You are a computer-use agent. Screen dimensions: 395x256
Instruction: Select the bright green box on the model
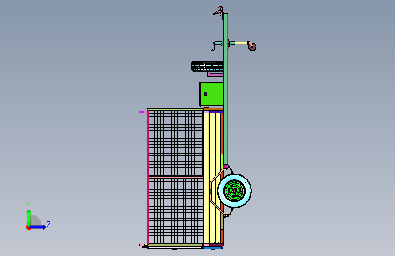click(x=211, y=94)
